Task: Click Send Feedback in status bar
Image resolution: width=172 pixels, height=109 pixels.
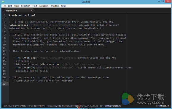Action: 163,106
